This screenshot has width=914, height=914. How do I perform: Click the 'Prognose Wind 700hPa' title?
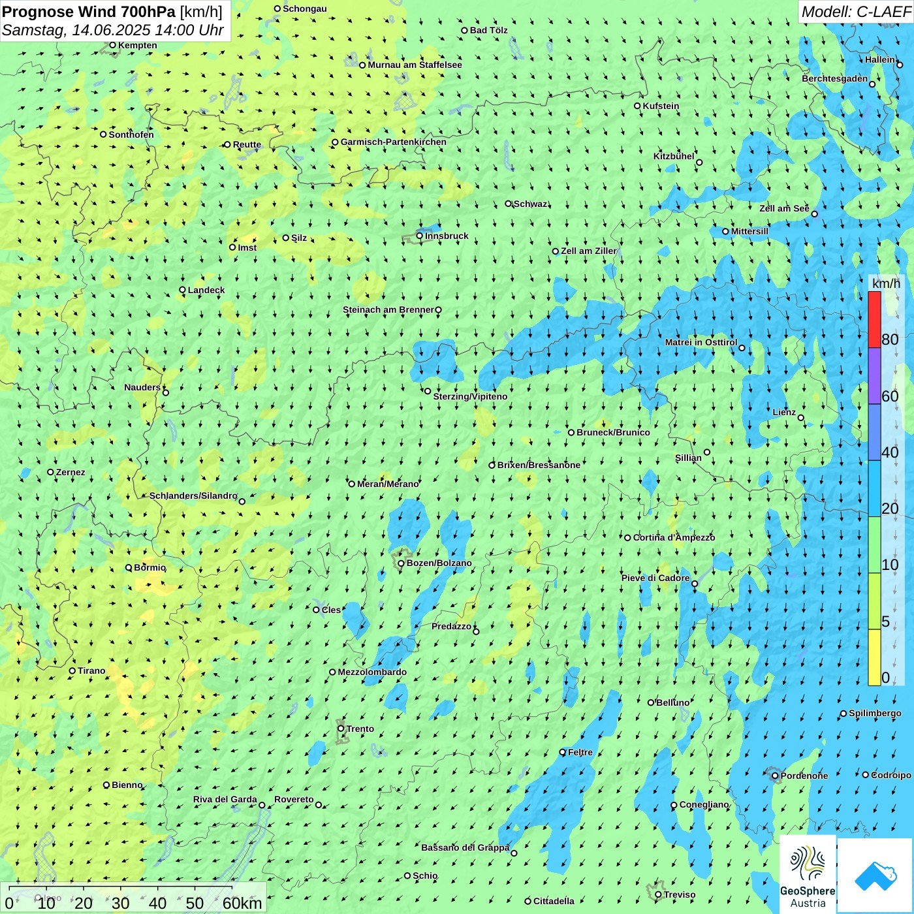pyautogui.click(x=89, y=11)
